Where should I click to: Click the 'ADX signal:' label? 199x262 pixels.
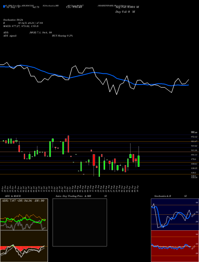point(10,36)
